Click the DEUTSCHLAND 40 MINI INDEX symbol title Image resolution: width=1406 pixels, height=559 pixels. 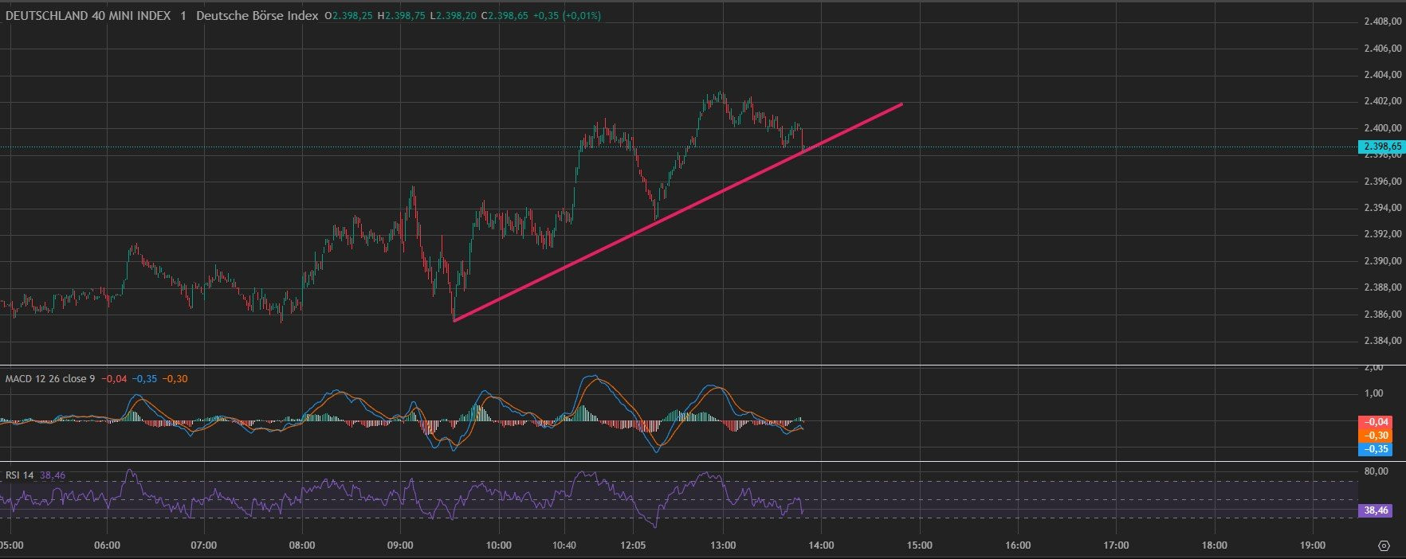(88, 16)
